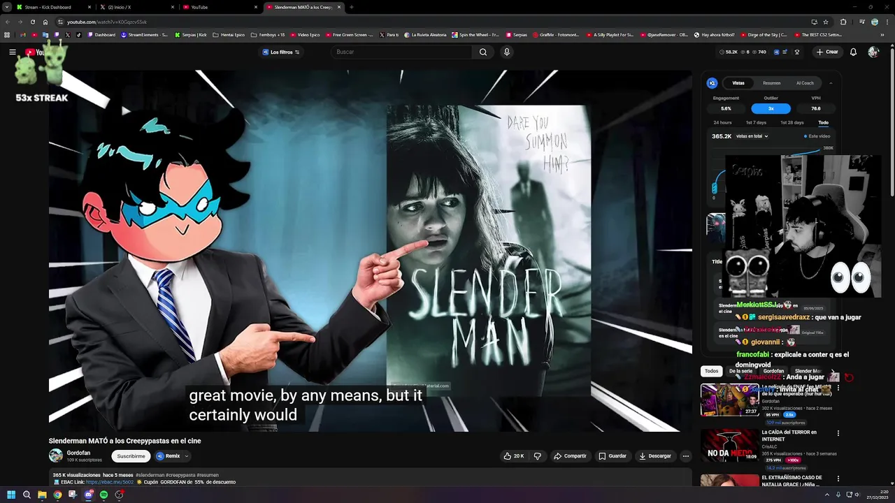Click the Guardar save button

point(613,456)
